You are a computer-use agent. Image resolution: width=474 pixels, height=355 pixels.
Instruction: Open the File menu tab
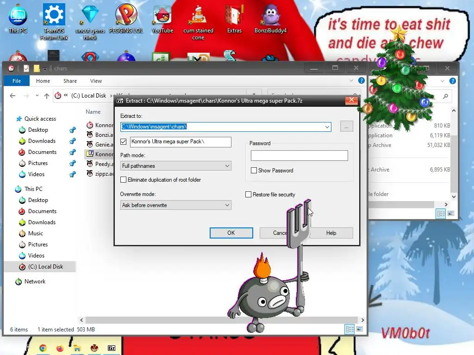click(17, 81)
